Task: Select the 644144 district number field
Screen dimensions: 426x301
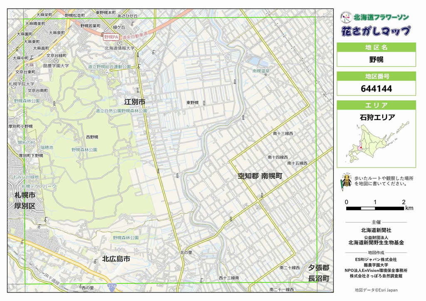Action: [x=376, y=89]
